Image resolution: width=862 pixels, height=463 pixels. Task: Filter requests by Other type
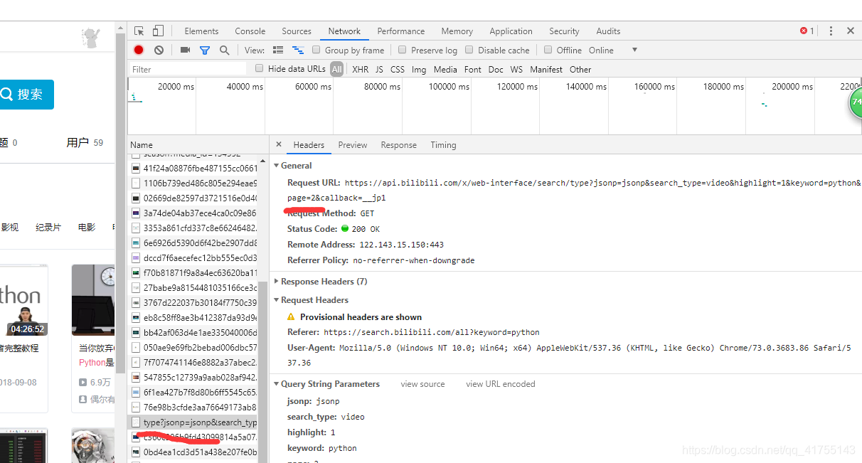tap(580, 69)
